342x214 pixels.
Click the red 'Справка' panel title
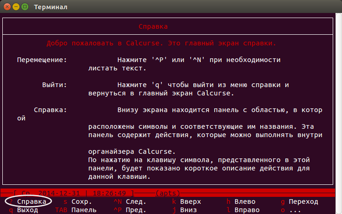pyautogui.click(x=153, y=26)
